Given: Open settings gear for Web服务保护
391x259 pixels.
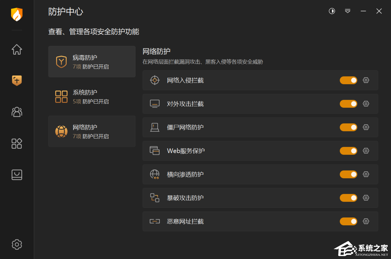Looking at the screenshot, I should coord(366,151).
